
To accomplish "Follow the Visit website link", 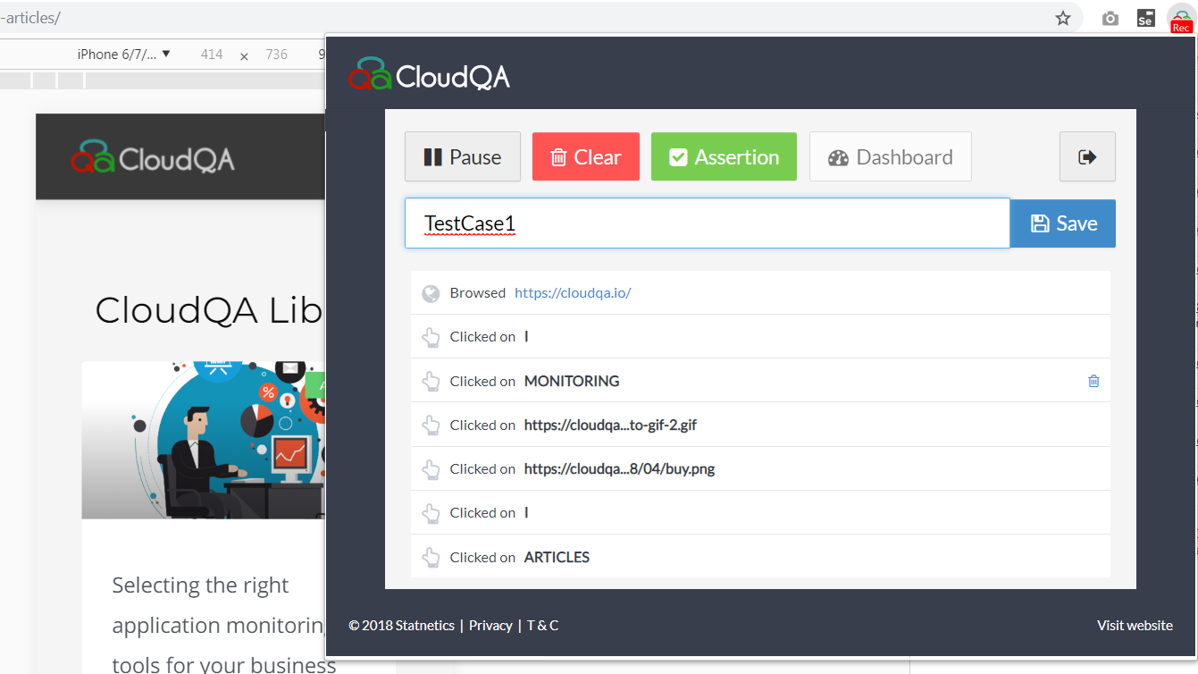I will tap(1135, 626).
